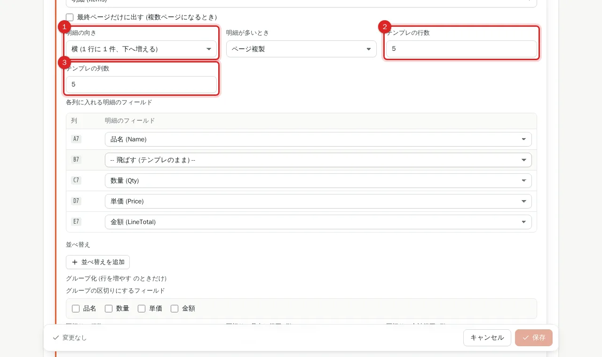Open the 明細が多いとき dropdown showing ページ複製
Image resolution: width=602 pixels, height=357 pixels.
[x=301, y=49]
